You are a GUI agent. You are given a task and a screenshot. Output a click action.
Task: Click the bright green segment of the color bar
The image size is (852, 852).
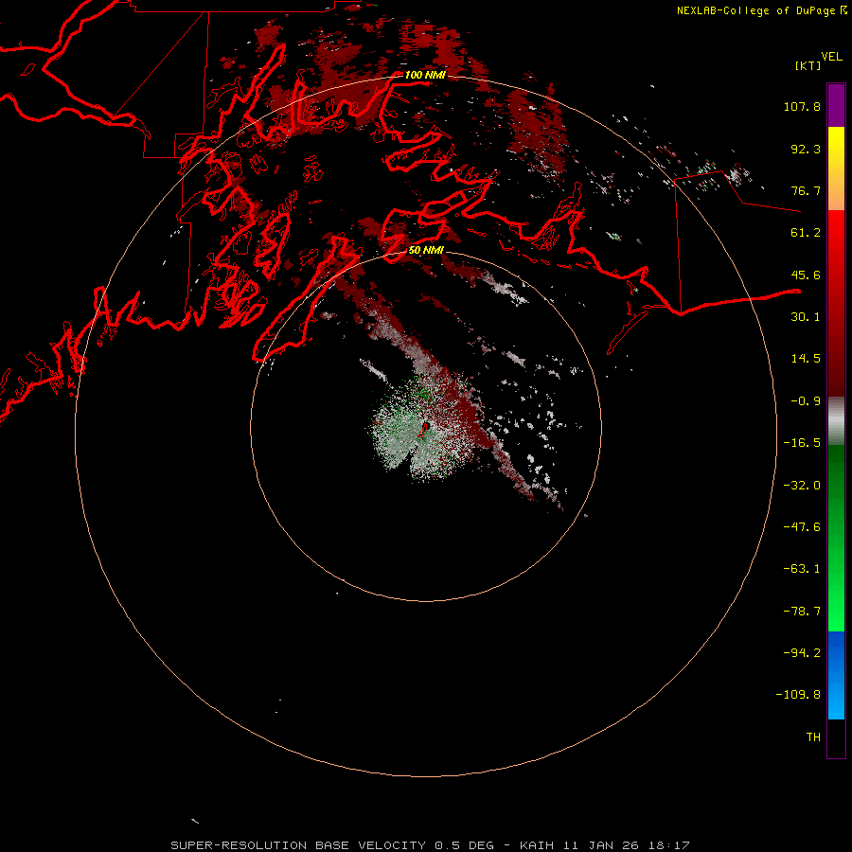click(x=836, y=593)
